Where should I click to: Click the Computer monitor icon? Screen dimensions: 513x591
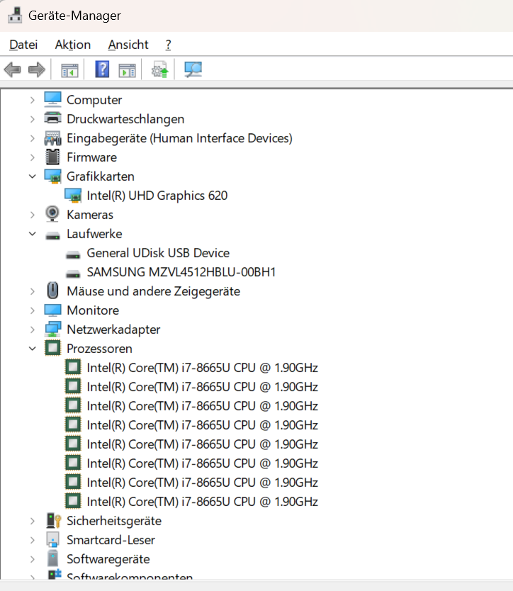[52, 99]
